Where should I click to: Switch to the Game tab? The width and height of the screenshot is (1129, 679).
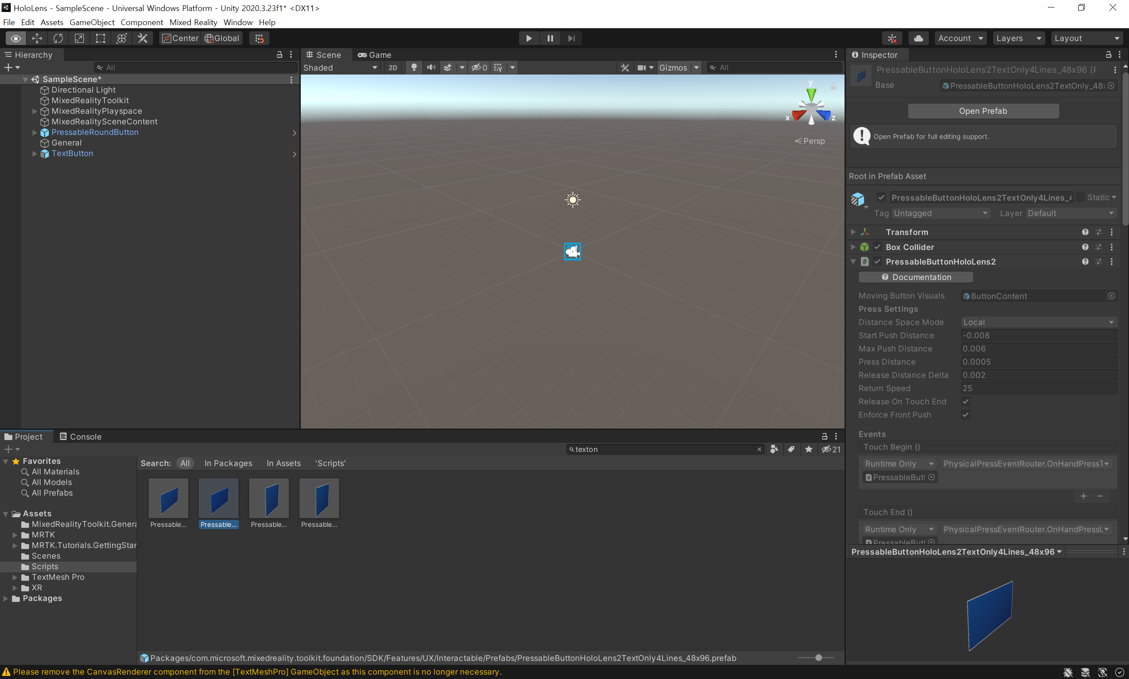[375, 55]
